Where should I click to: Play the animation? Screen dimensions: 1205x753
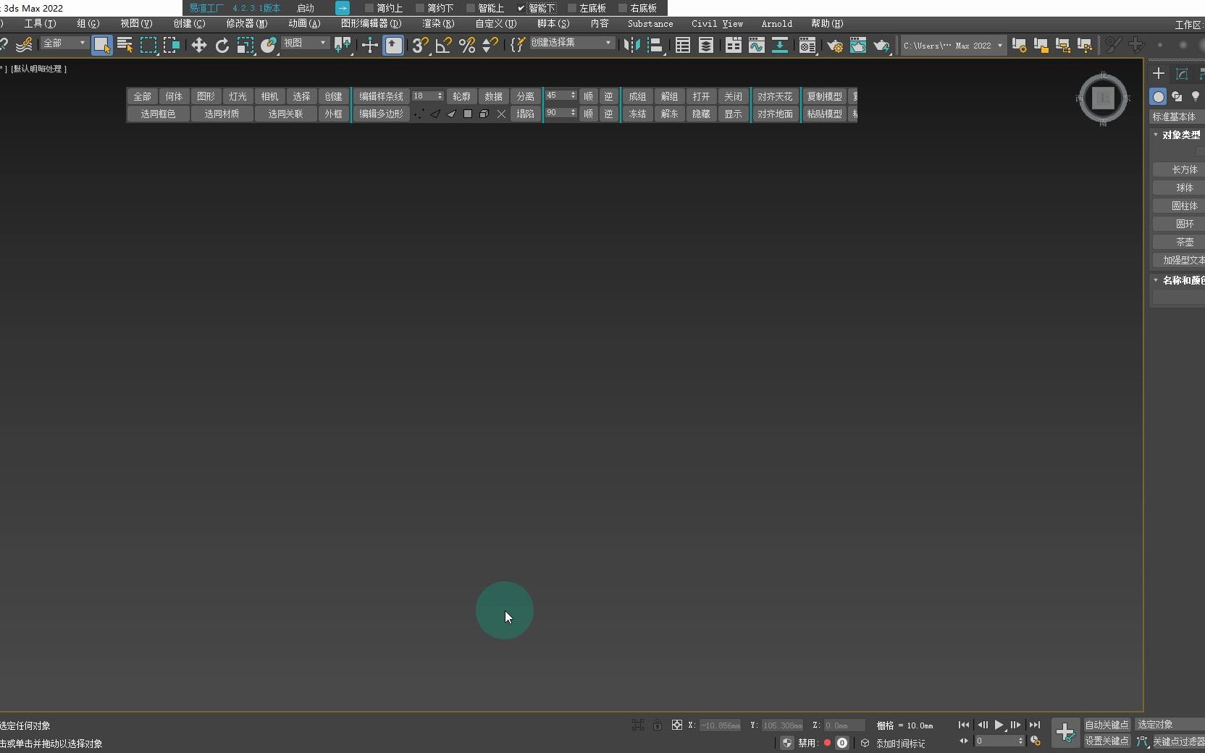click(x=999, y=725)
